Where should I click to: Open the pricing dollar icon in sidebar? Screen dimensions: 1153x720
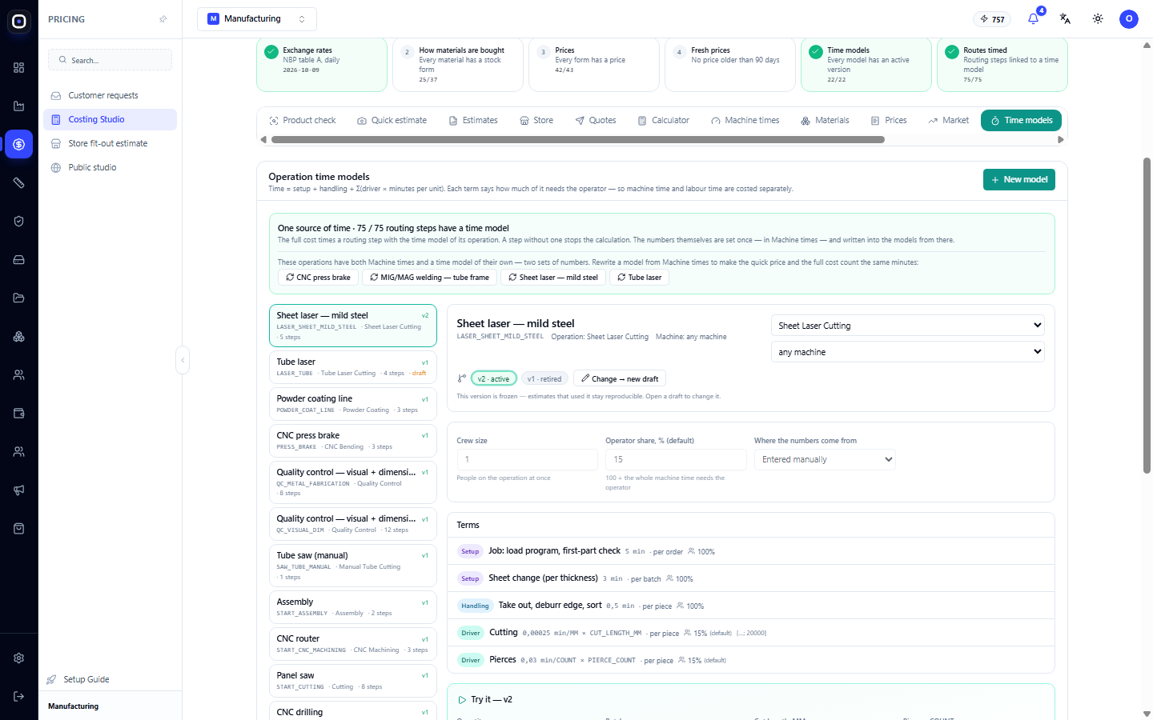point(19,144)
